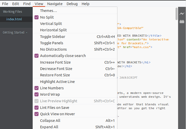Enable Highlight Active Line
186x129 pixels.
57,82
